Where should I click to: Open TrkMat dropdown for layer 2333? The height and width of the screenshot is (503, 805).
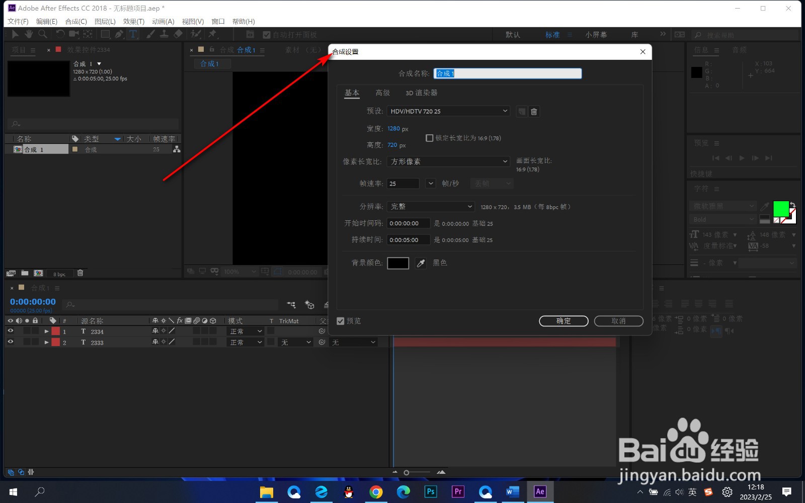click(x=296, y=343)
